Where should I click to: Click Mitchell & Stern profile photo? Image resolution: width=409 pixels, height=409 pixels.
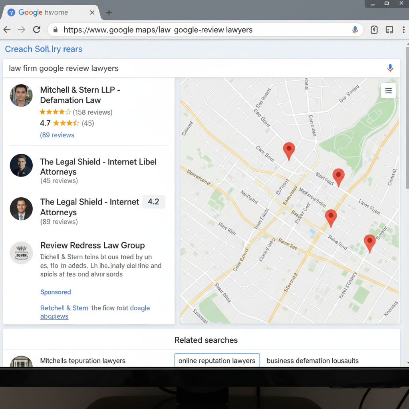(x=21, y=95)
